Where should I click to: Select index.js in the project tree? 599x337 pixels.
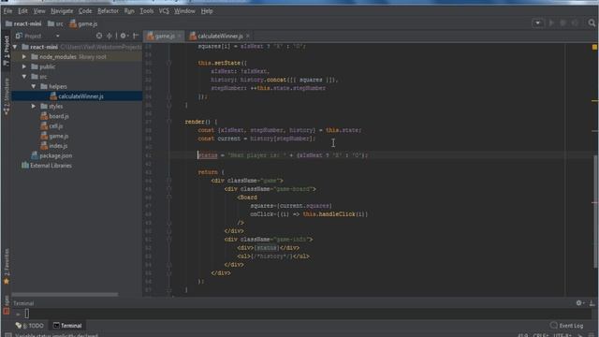coord(54,146)
